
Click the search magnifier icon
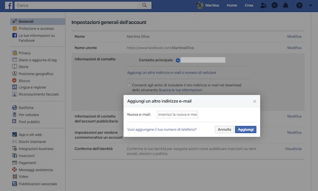point(144,5)
